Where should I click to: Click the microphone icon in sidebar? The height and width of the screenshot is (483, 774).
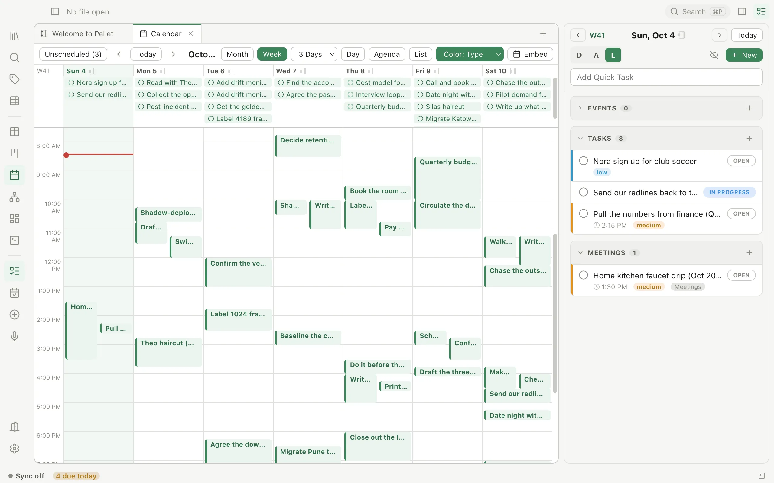(x=15, y=336)
